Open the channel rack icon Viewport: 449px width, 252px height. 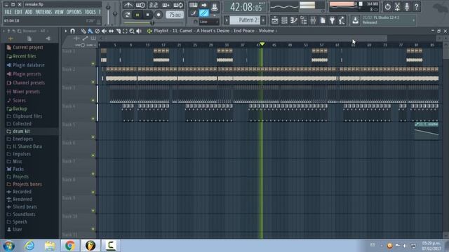pos(284,20)
